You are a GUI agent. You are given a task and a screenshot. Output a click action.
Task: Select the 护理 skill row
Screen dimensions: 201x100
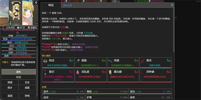(107, 97)
